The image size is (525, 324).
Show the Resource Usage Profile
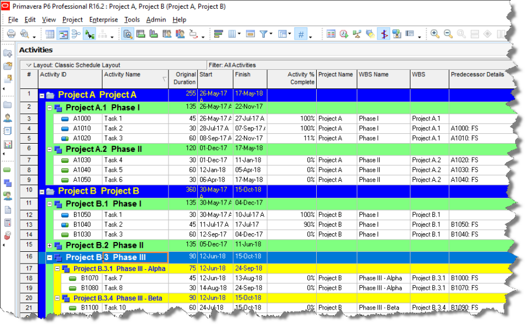(x=180, y=34)
